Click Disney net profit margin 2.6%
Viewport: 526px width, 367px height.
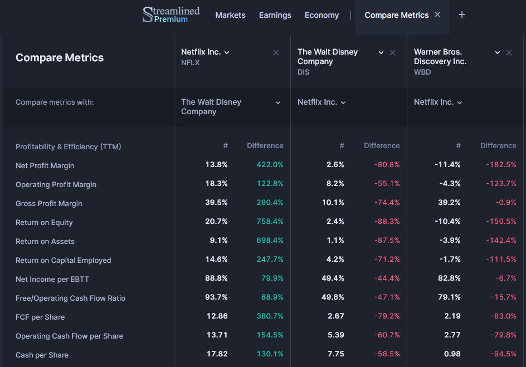tap(335, 164)
